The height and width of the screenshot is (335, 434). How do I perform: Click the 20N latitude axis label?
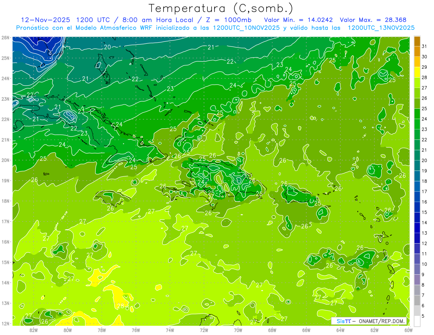click(x=5, y=160)
